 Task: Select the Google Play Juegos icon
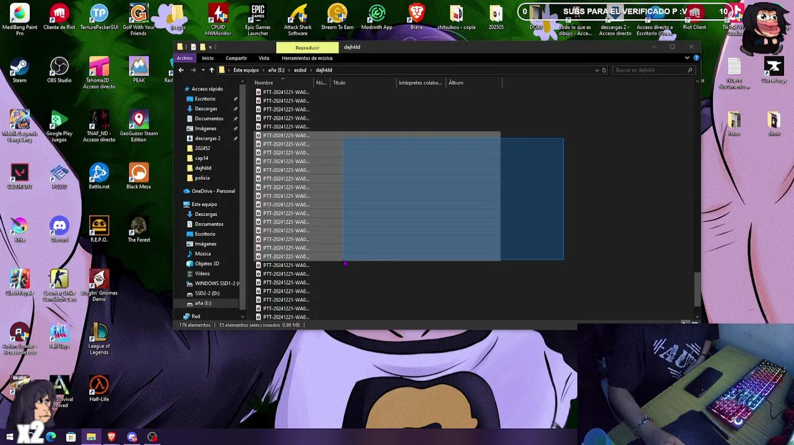tap(59, 127)
